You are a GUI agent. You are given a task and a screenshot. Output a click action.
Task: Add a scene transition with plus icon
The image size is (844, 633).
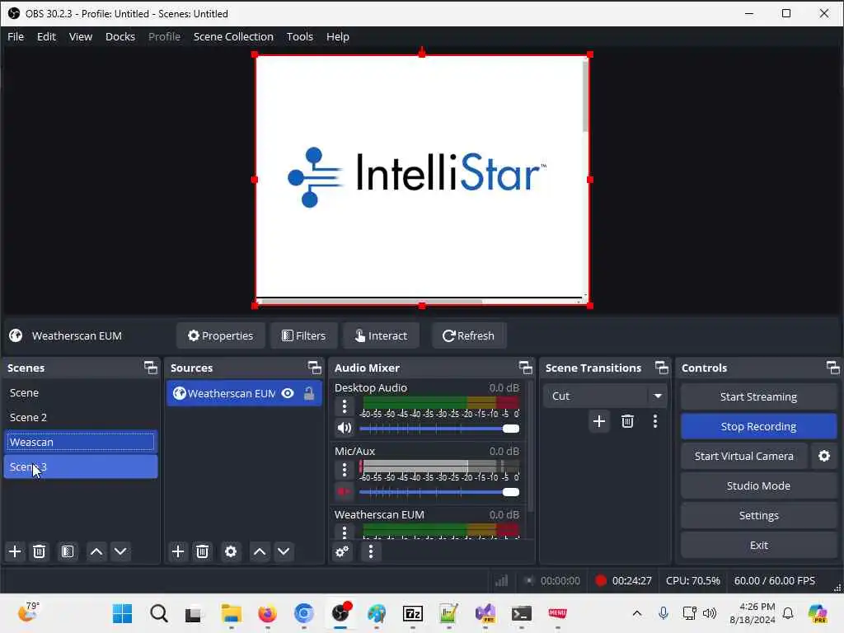[599, 421]
